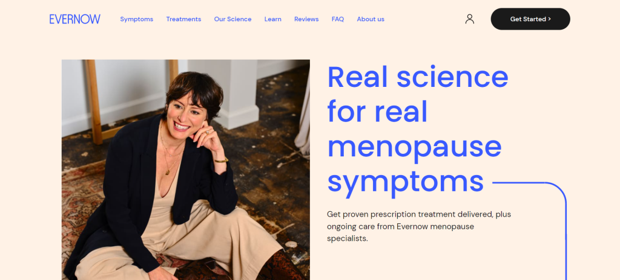Viewport: 620px width, 280px height.
Task: Open the Our Science navigation link
Action: point(232,19)
